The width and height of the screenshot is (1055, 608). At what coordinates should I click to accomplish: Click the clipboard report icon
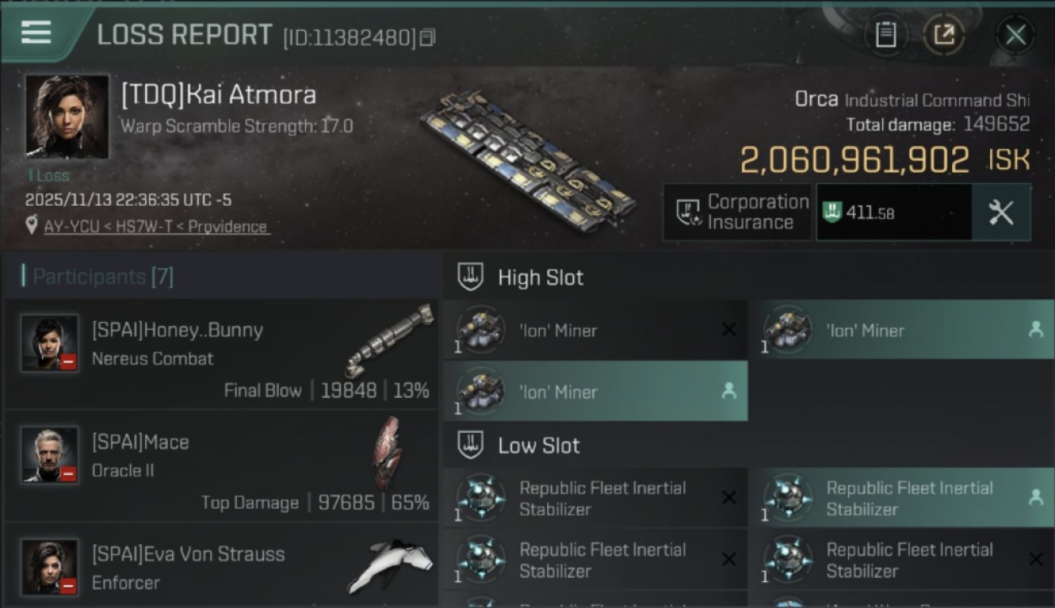(x=885, y=35)
